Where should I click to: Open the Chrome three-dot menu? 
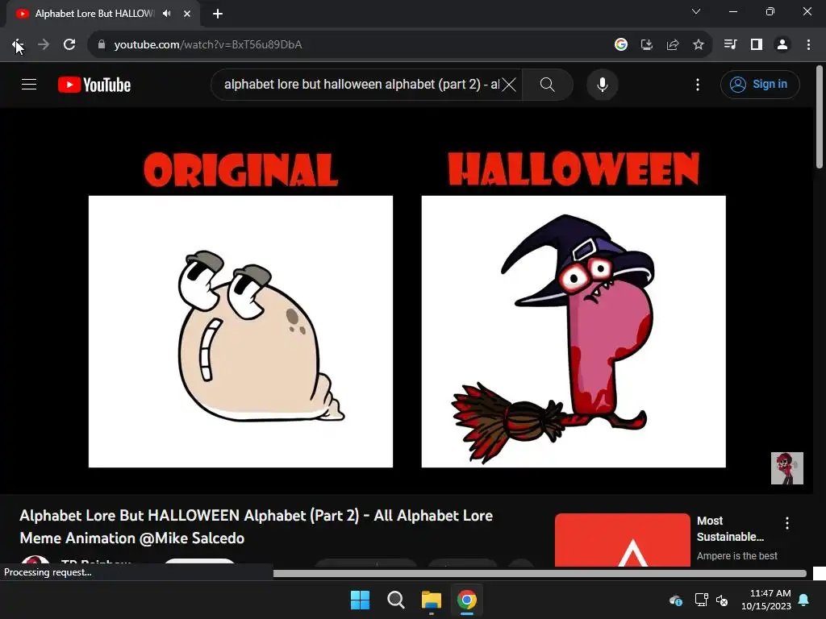808,45
